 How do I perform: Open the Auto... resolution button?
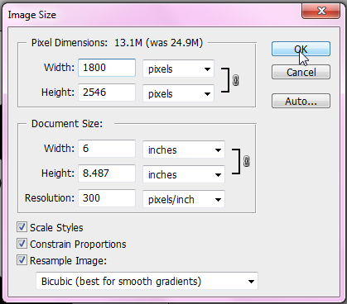tap(301, 101)
